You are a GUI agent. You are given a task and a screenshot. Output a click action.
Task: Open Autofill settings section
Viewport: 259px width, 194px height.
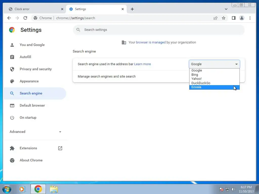(x=35, y=57)
